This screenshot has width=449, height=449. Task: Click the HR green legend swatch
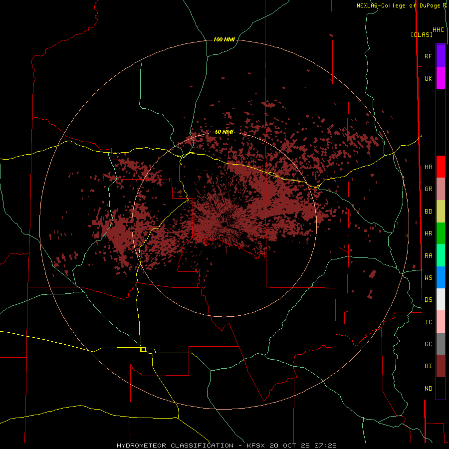coord(441,233)
